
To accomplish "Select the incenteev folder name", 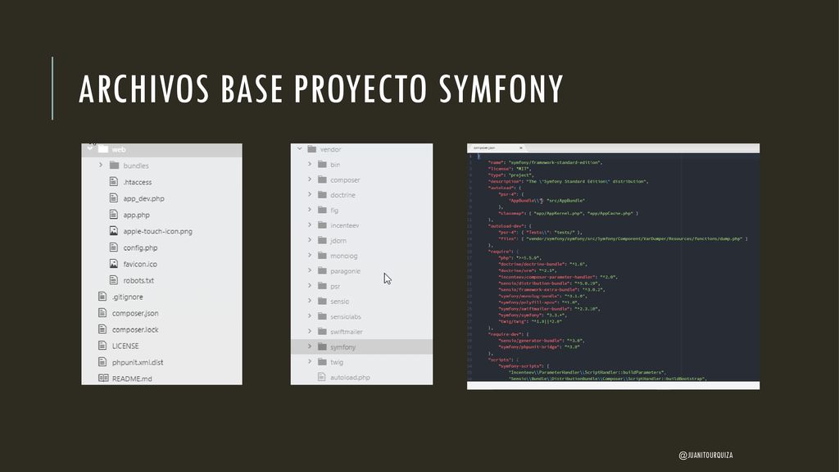I will click(345, 225).
